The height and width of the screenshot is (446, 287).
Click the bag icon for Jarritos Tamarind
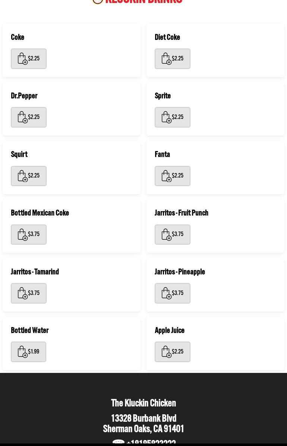pos(22,293)
